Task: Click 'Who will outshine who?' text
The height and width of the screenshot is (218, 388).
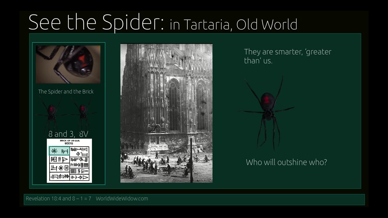Action: (x=286, y=162)
